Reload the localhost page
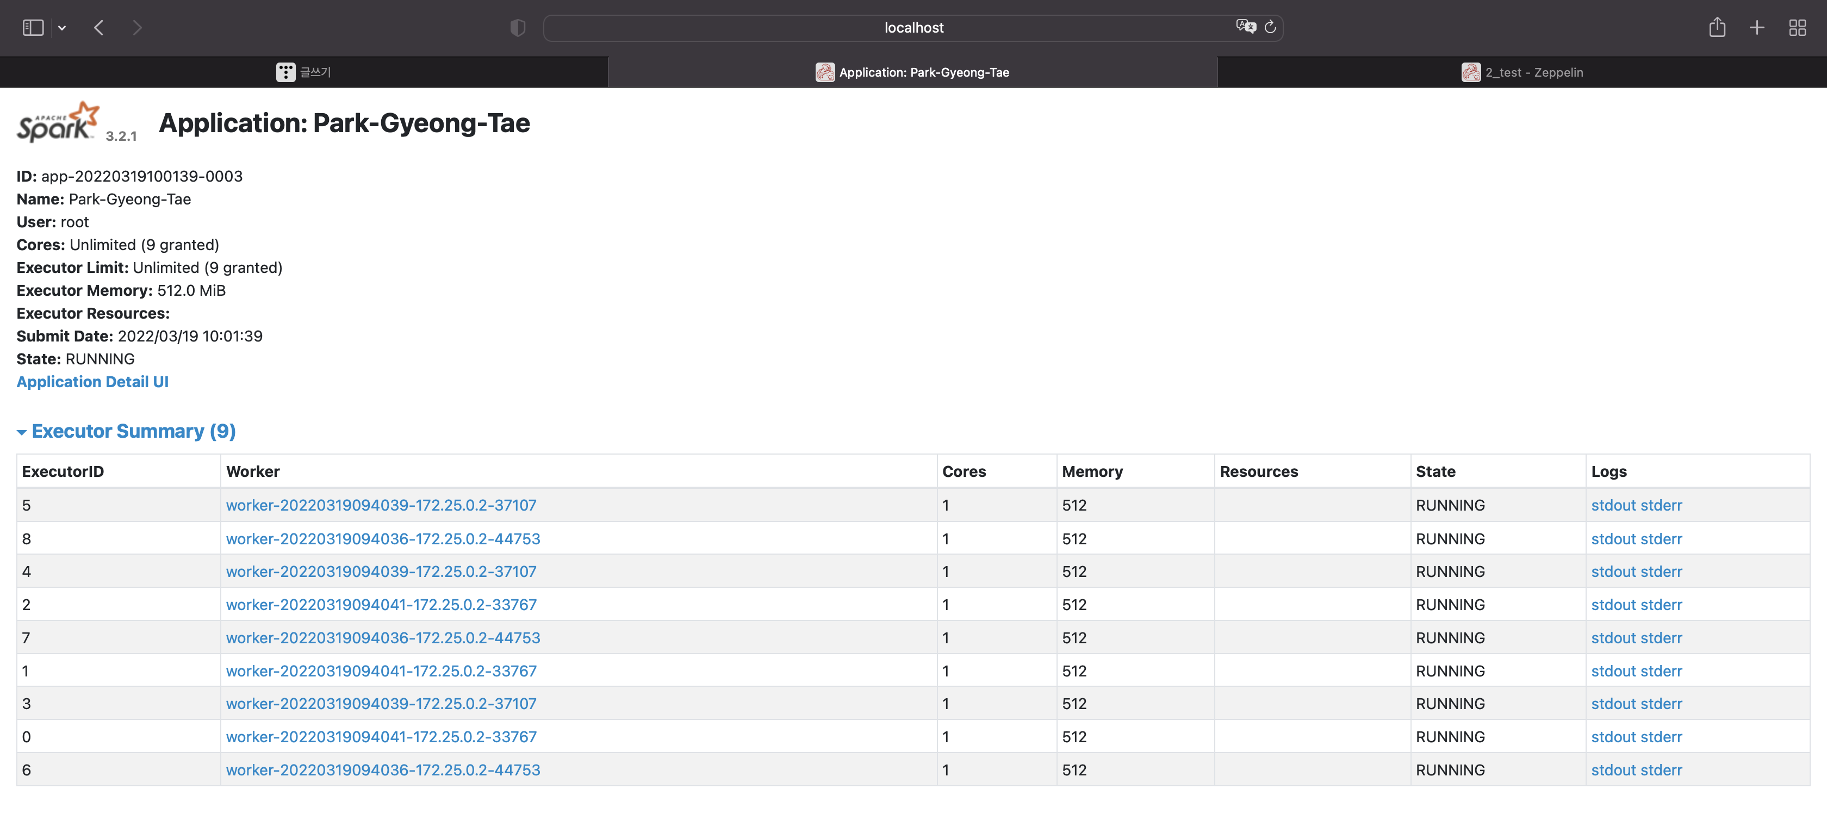The width and height of the screenshot is (1827, 820). 1270,27
